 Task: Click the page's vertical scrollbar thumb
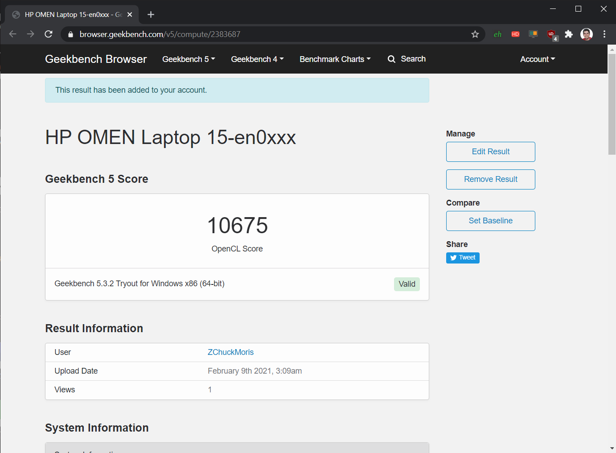612,104
